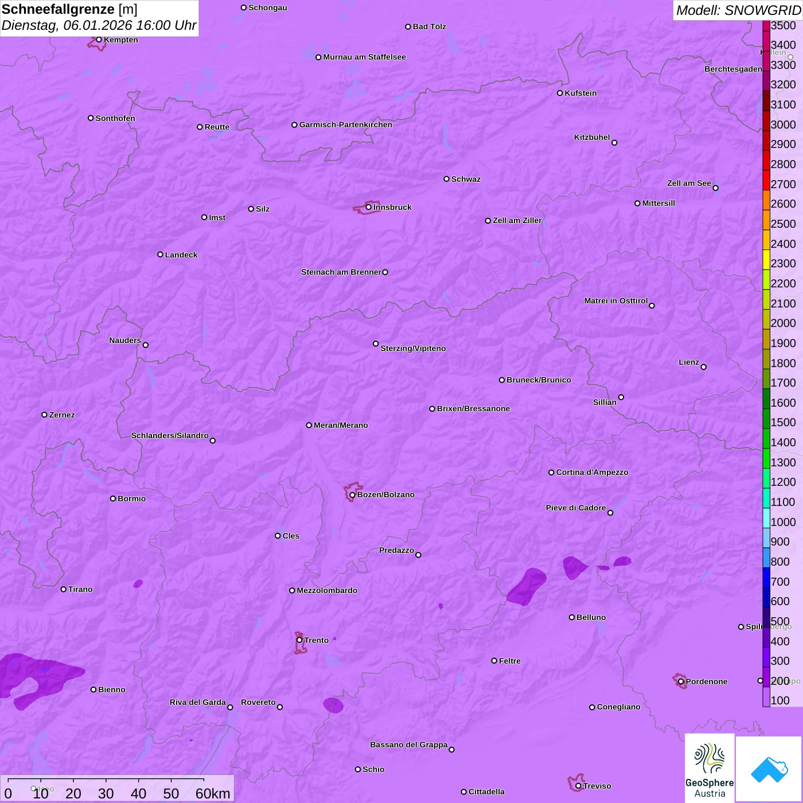Click the Sonthofen label
This screenshot has height=803, width=803.
point(115,118)
